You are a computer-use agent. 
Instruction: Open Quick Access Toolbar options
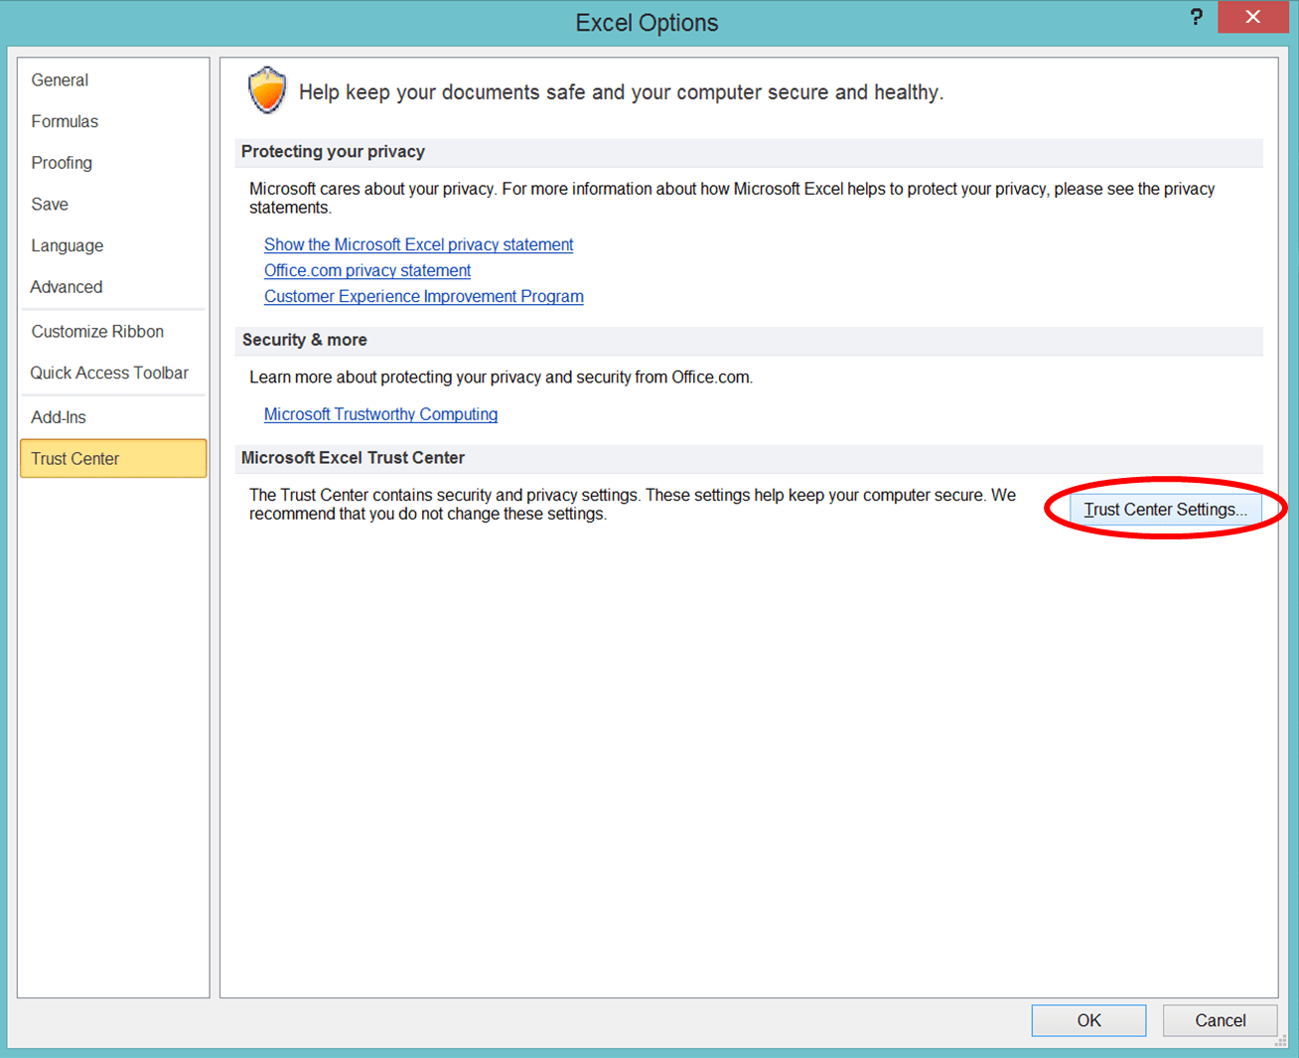[113, 373]
